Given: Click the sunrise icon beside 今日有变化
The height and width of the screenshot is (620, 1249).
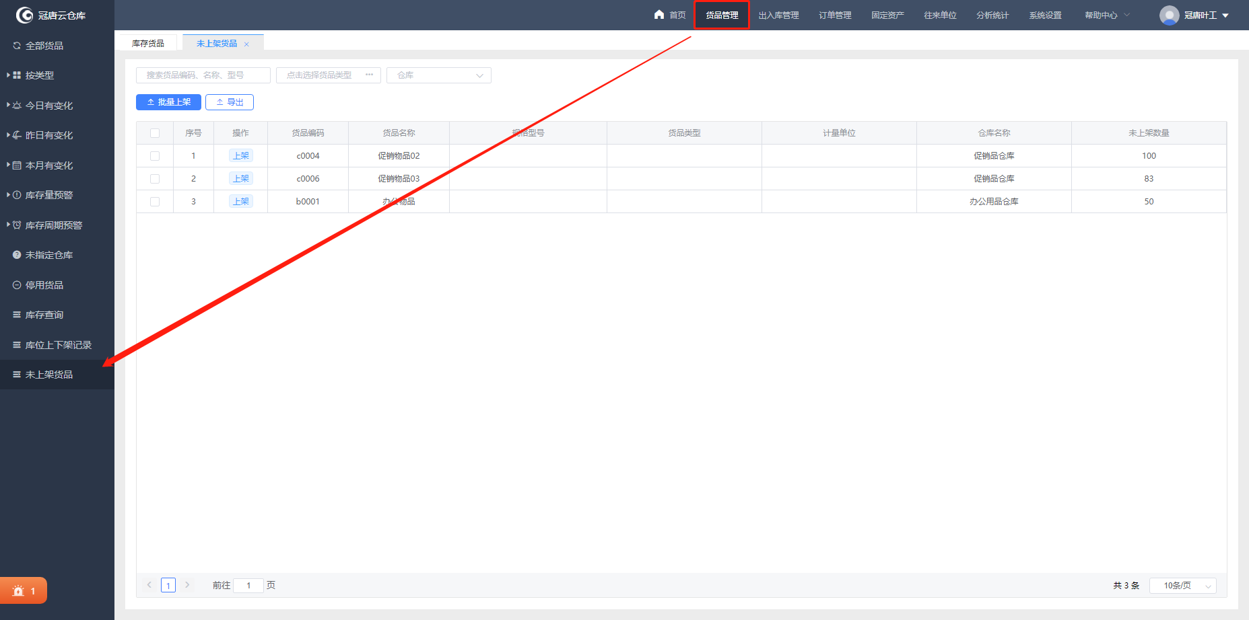Looking at the screenshot, I should pos(17,106).
